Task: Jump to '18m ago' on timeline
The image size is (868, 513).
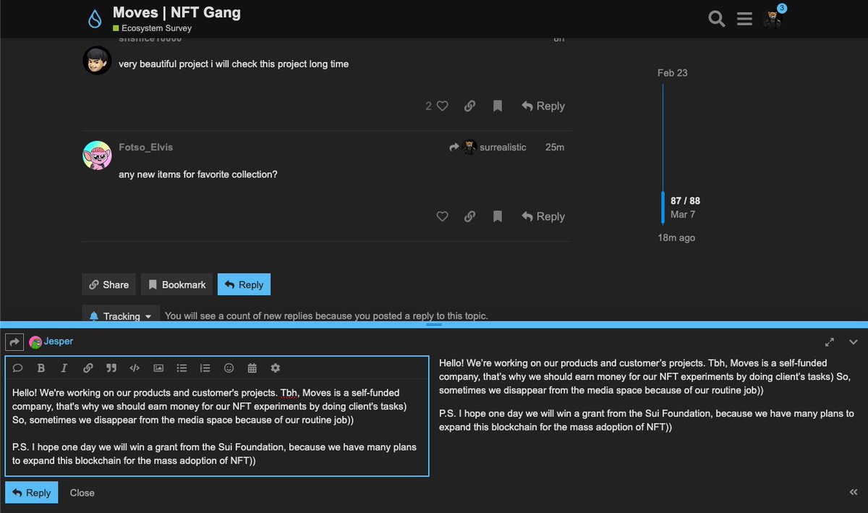Action: [x=676, y=237]
